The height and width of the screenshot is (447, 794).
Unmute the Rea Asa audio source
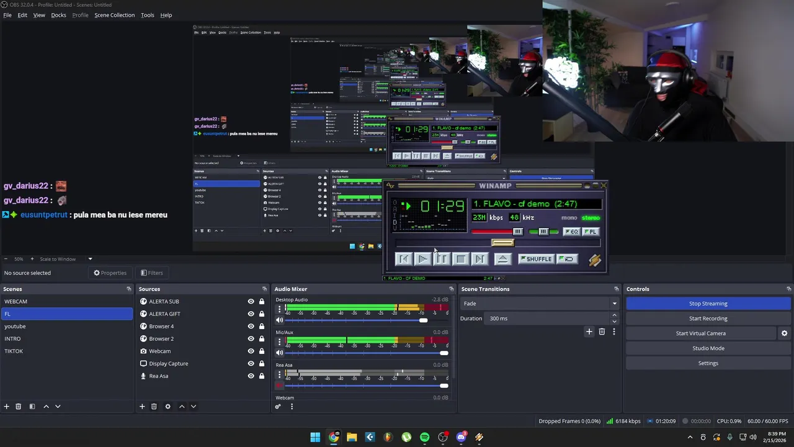click(279, 386)
